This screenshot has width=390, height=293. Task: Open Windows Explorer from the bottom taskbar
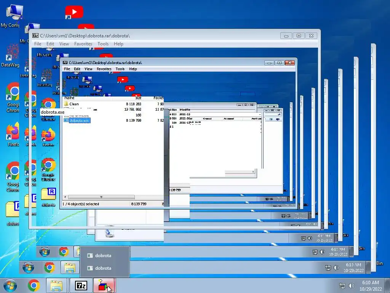point(56,285)
